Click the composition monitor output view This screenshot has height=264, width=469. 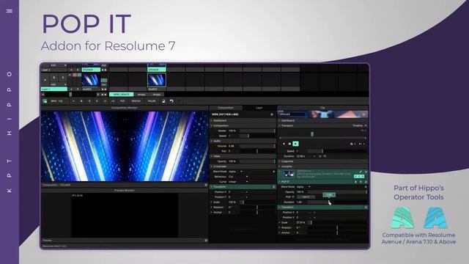(x=125, y=146)
